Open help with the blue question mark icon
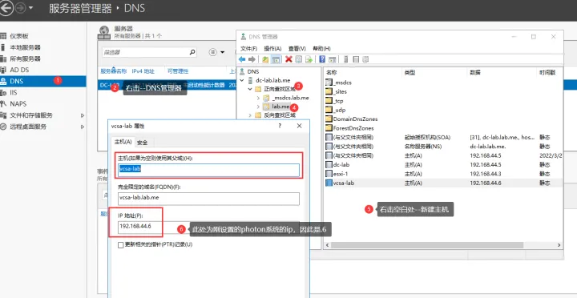The width and height of the screenshot is (577, 298). (x=322, y=59)
